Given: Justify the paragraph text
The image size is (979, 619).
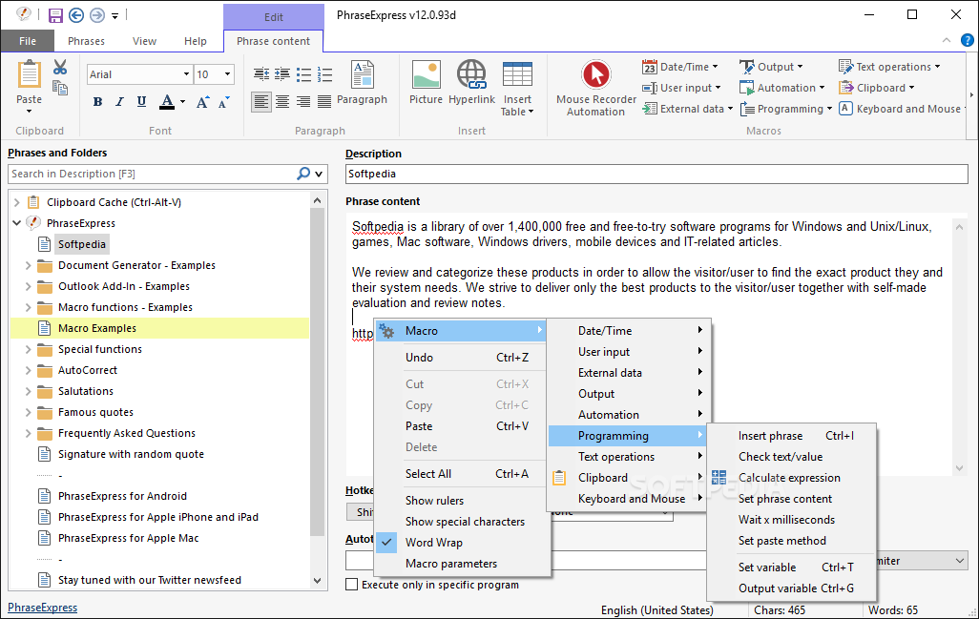Looking at the screenshot, I should pyautogui.click(x=324, y=102).
